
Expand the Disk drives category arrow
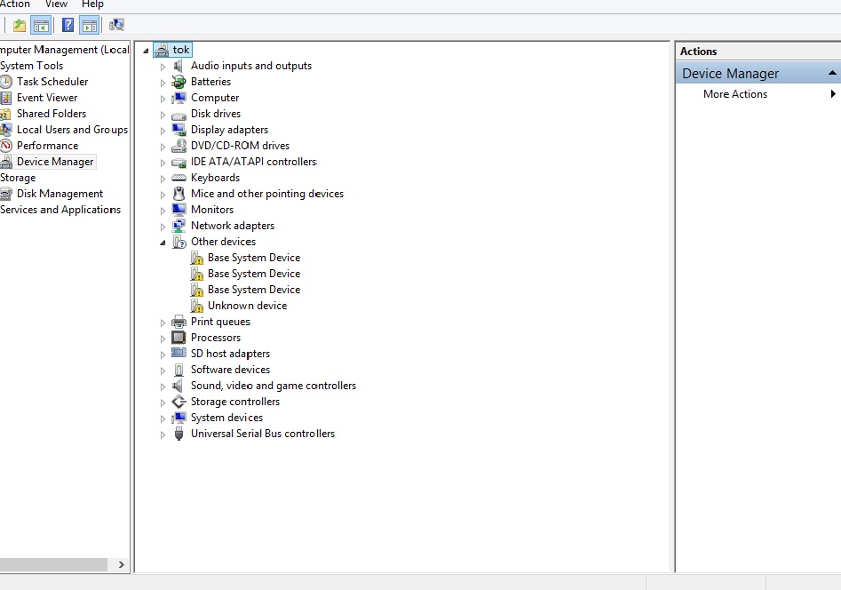[x=163, y=115]
